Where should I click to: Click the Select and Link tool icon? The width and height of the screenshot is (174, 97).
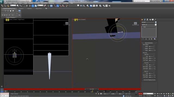point(2,6)
